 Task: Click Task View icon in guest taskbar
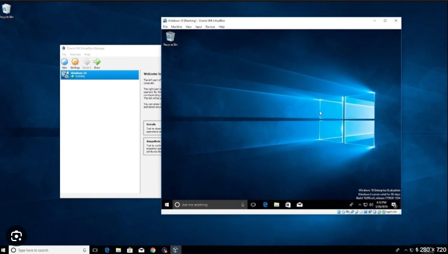pos(253,205)
